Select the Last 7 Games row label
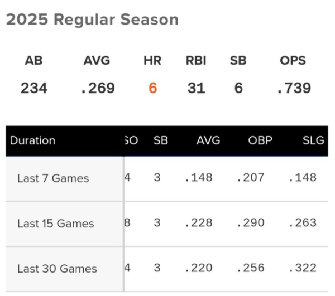This screenshot has height=296, width=335. tap(53, 179)
